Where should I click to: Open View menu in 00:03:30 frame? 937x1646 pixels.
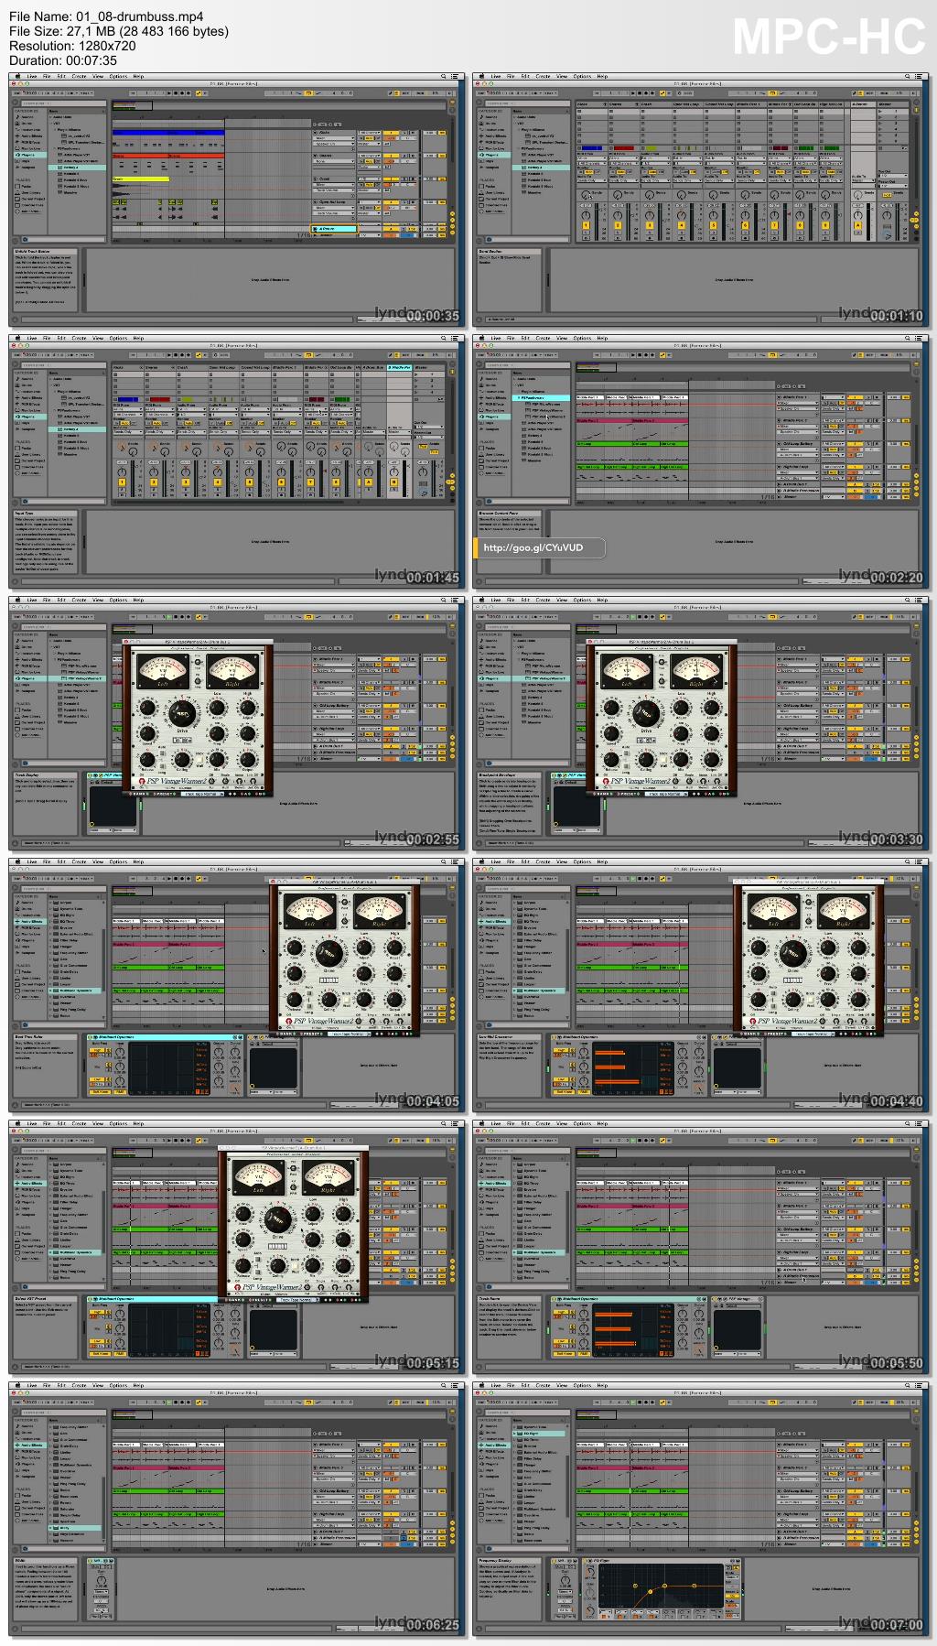point(561,601)
